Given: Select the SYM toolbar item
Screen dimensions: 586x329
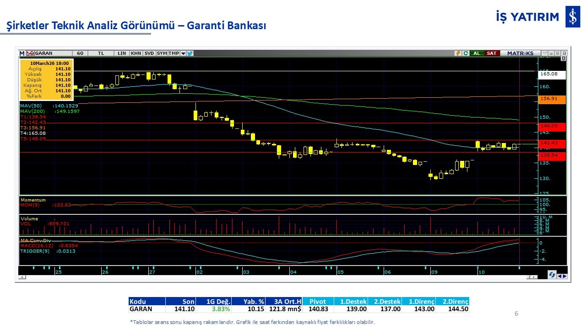Looking at the screenshot, I should click(x=162, y=53).
